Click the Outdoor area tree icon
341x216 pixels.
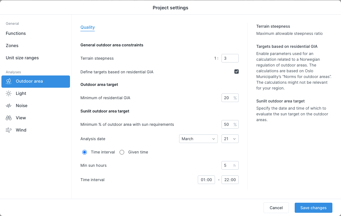[9, 82]
